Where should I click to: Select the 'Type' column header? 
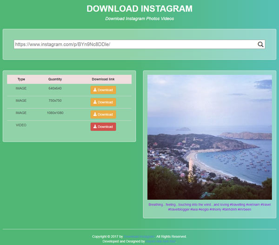pyautogui.click(x=21, y=79)
